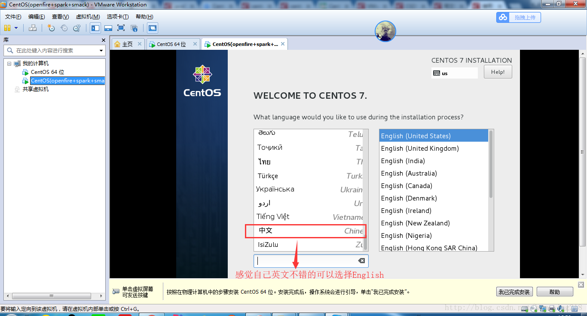Open the 查看(V) menu

(60, 17)
